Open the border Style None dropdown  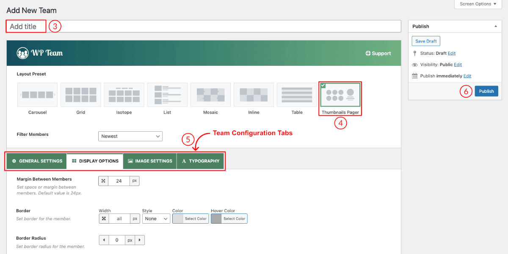(x=156, y=219)
